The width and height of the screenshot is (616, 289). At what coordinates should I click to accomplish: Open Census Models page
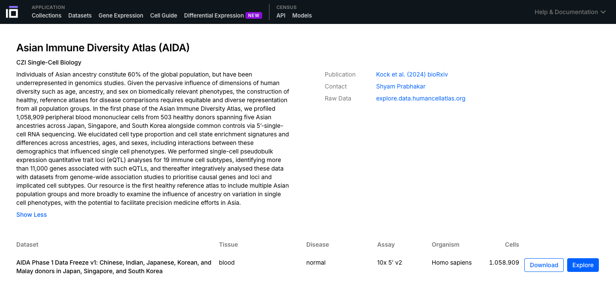coord(302,15)
